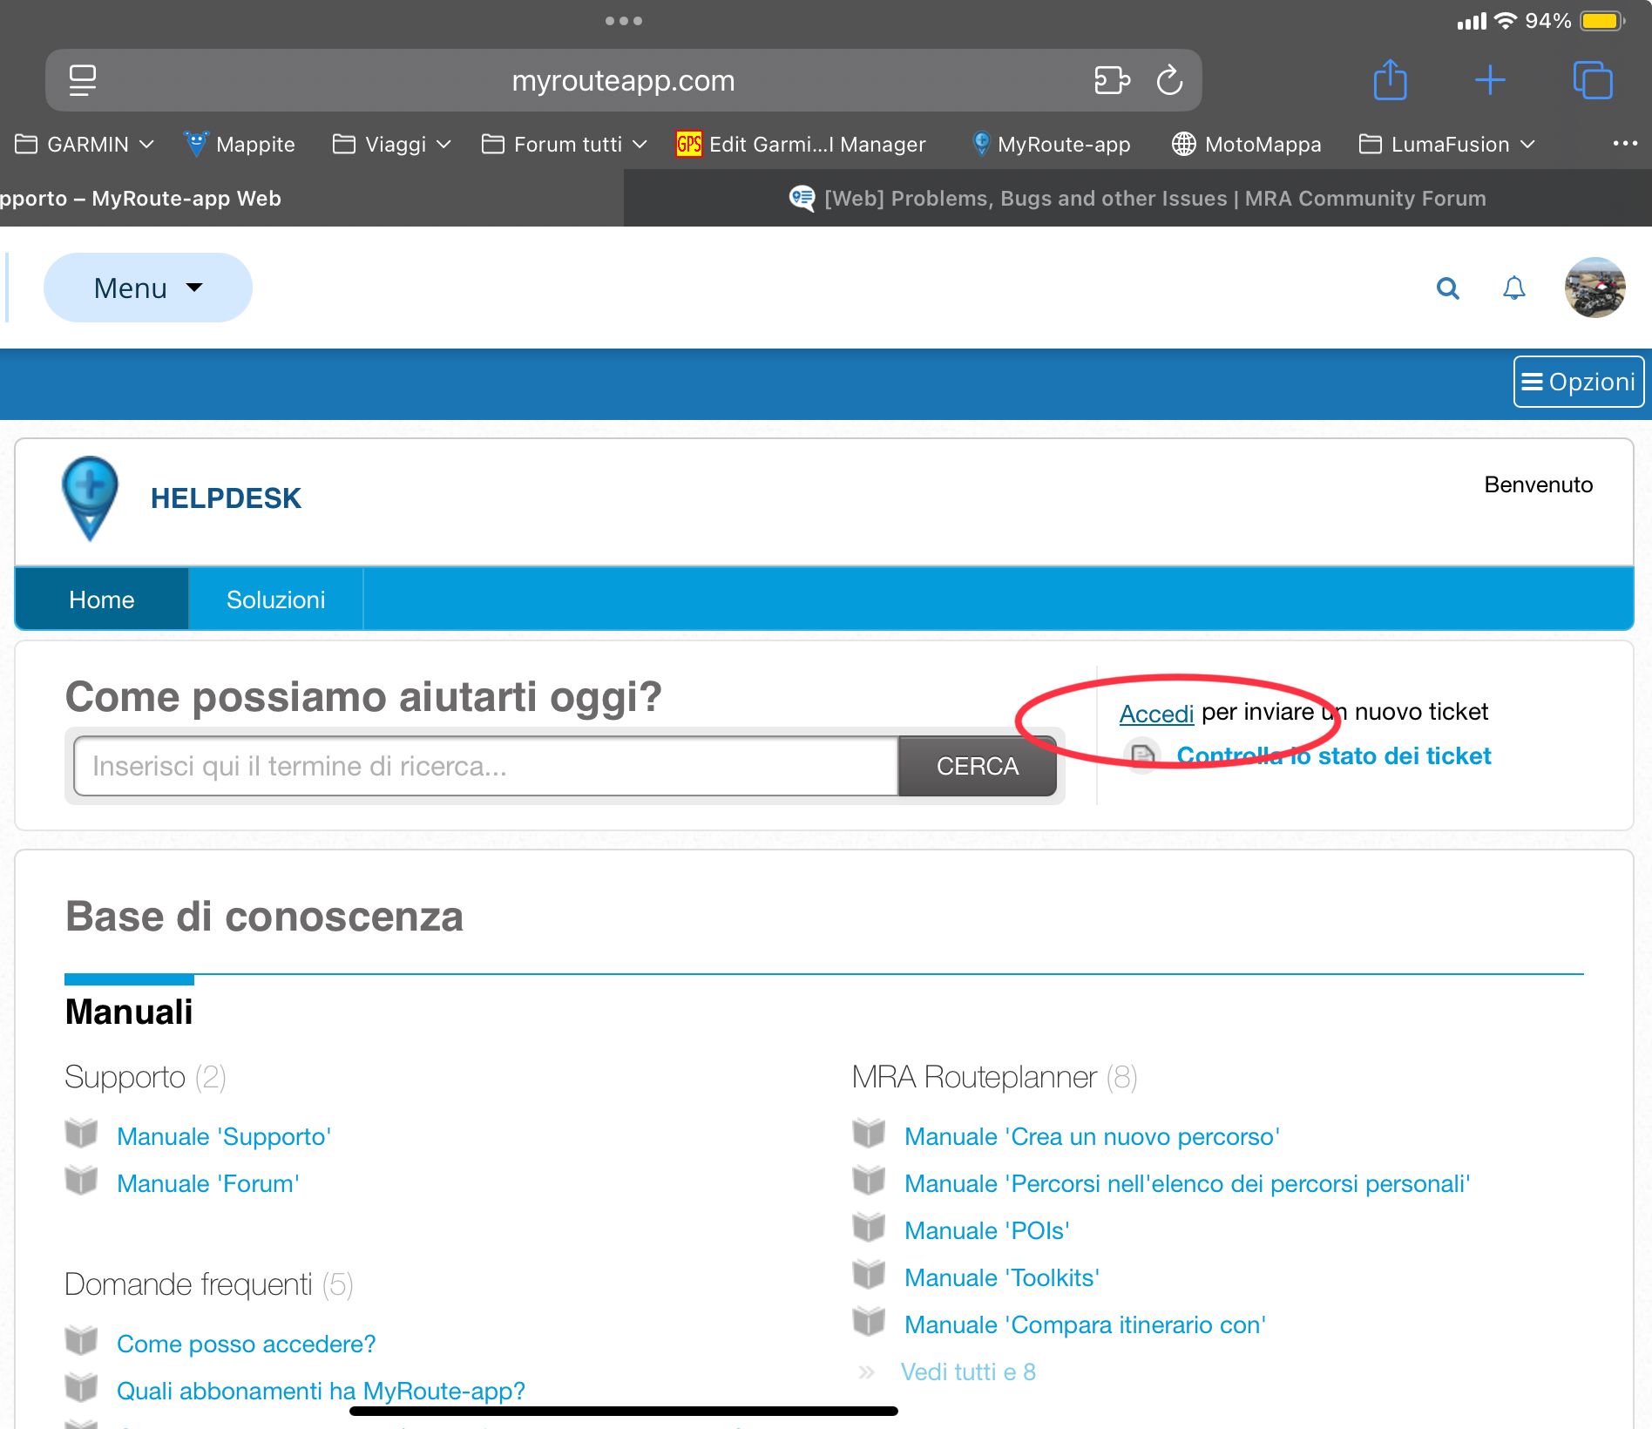The image size is (1652, 1429).
Task: Tap the battery indicator in status bar
Action: 1602,20
